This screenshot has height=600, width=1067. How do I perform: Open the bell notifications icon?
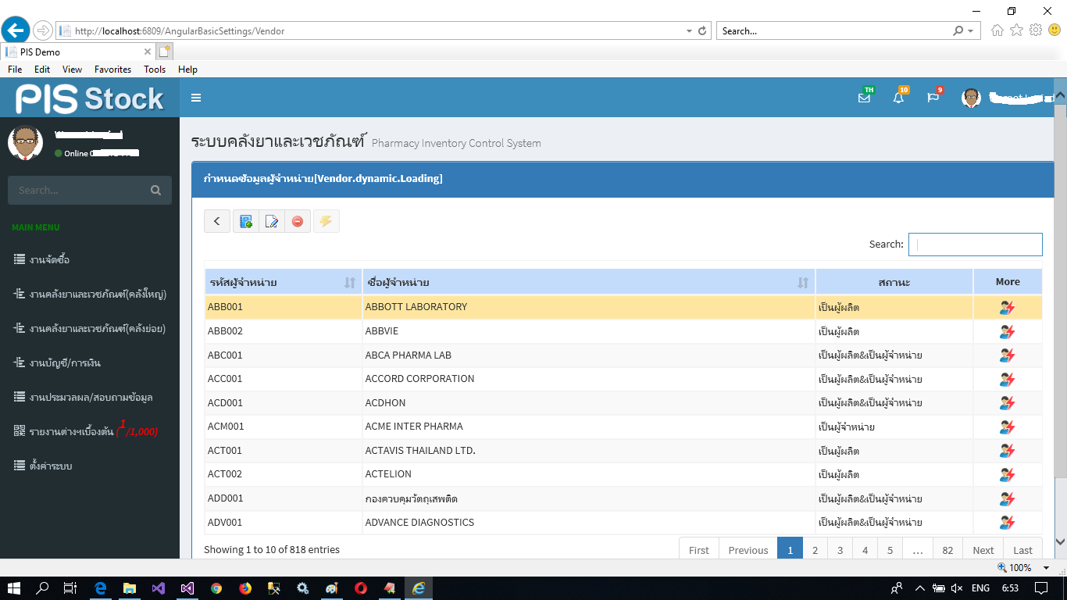click(x=898, y=98)
